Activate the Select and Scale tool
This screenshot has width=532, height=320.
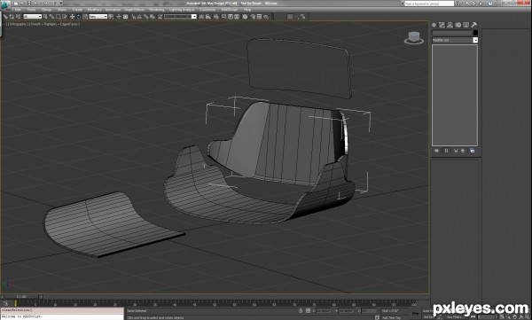(85, 16)
